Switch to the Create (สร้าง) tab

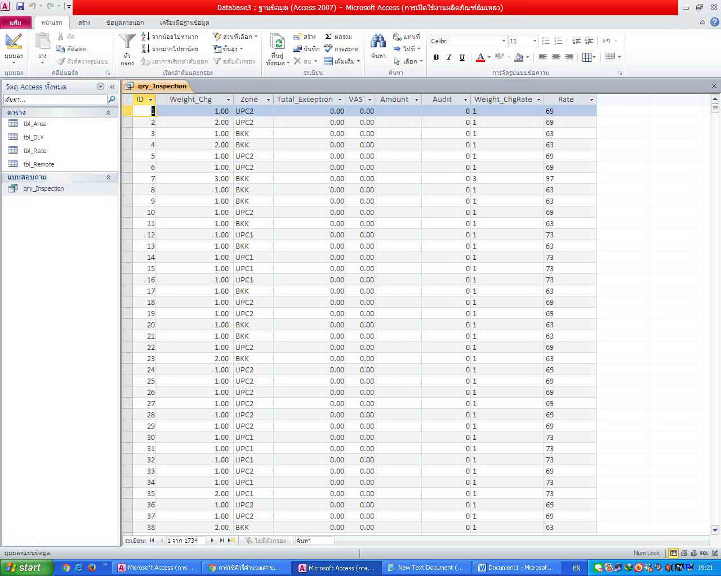coord(84,22)
